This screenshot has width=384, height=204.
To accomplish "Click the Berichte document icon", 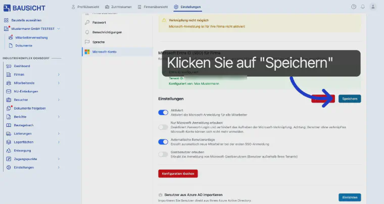I will [x=9, y=117].
